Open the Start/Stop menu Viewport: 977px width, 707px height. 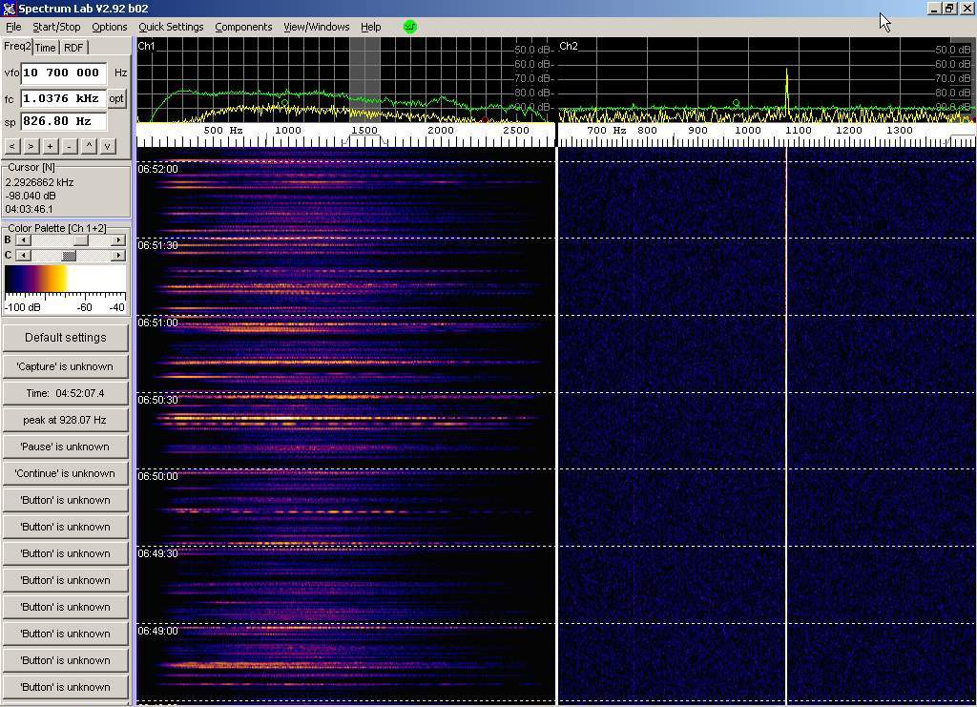click(56, 27)
